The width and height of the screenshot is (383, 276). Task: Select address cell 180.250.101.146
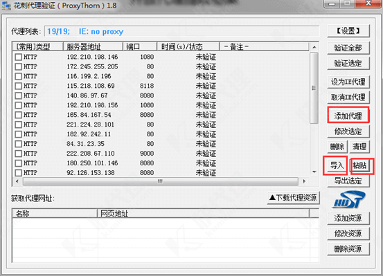point(92,163)
